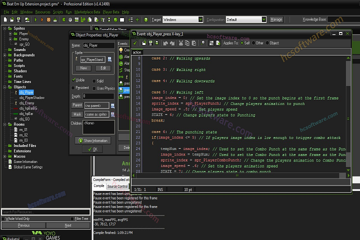The image size is (360, 240).
Task: Toggle the Visible checkbox
Action: click(73, 80)
